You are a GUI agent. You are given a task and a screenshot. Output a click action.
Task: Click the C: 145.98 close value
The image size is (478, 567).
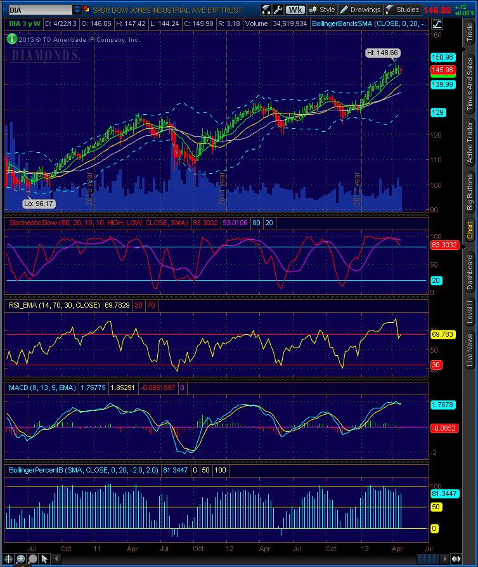pos(198,24)
